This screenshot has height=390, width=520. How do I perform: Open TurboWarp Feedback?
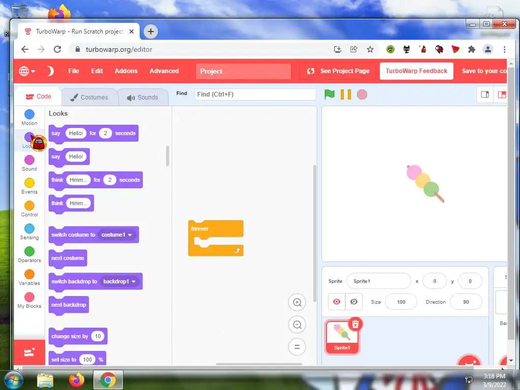point(416,71)
